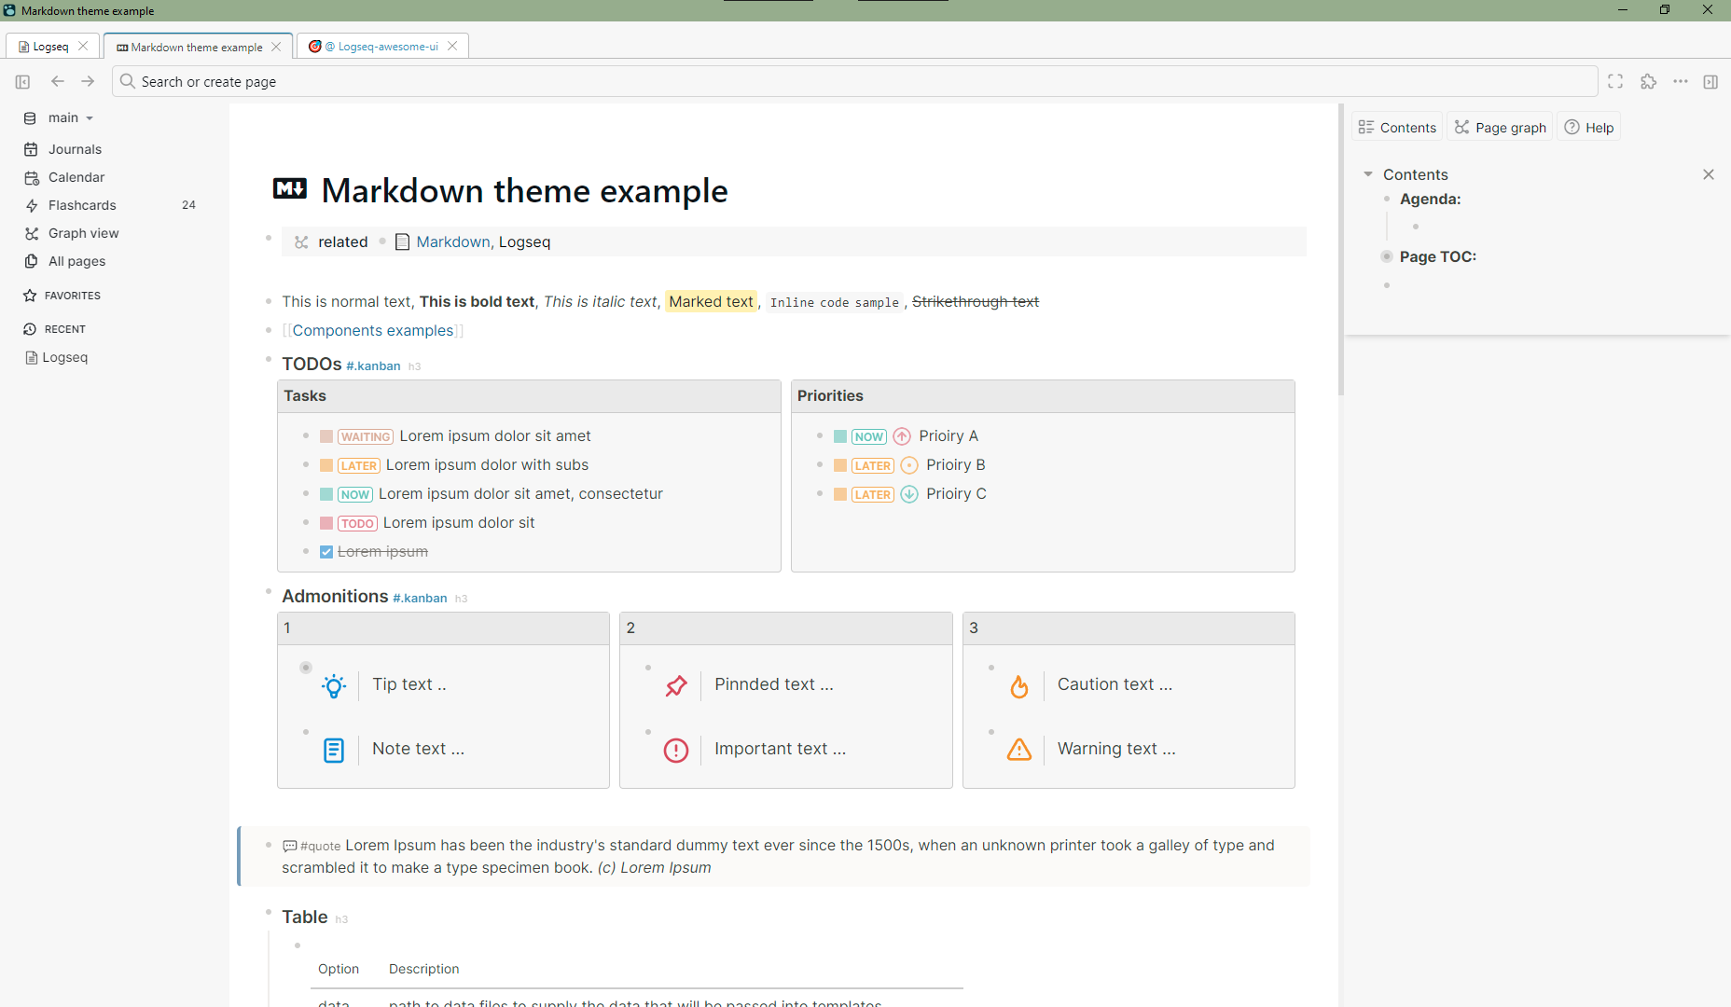
Task: Open Graph view in the sidebar
Action: coord(84,233)
